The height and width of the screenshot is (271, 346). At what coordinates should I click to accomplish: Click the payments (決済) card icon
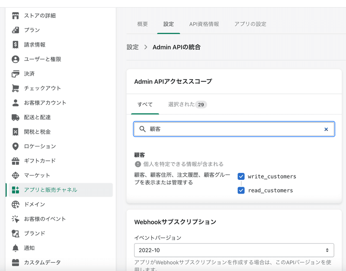coord(16,73)
